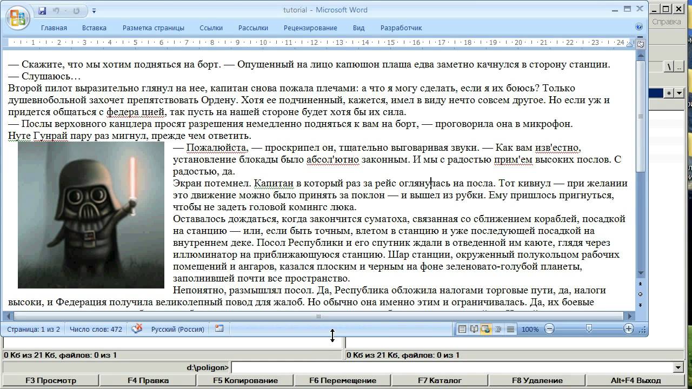
Task: Click F6 Перемещение button in file manager
Action: (343, 380)
